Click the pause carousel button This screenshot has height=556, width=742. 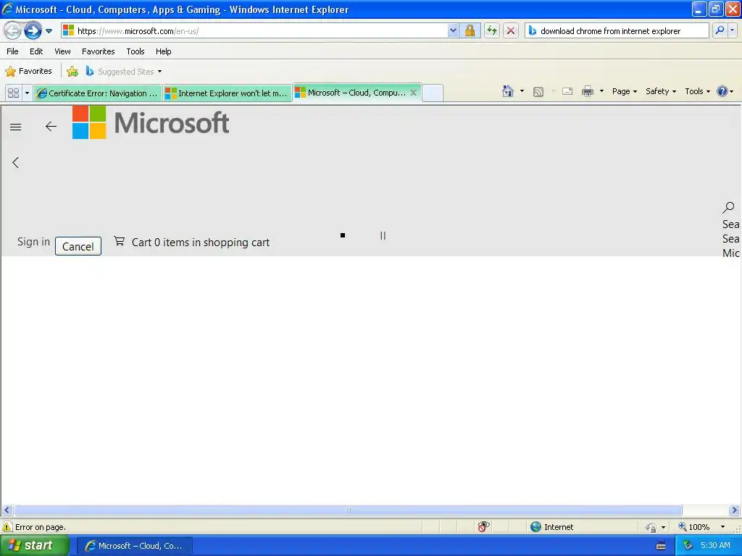(383, 235)
